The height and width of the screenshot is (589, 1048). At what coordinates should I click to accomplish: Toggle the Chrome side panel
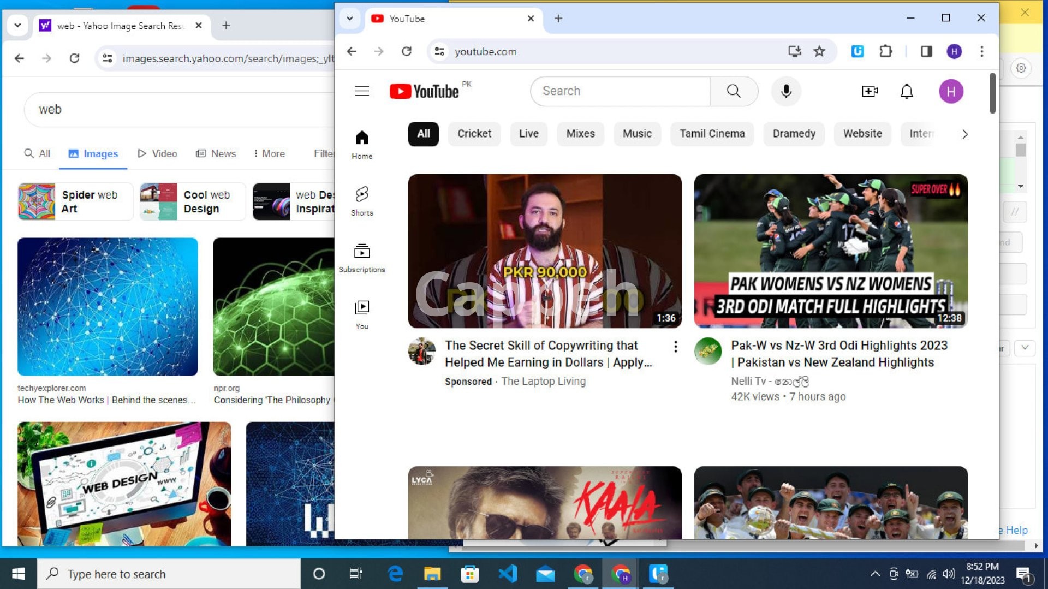[926, 51]
